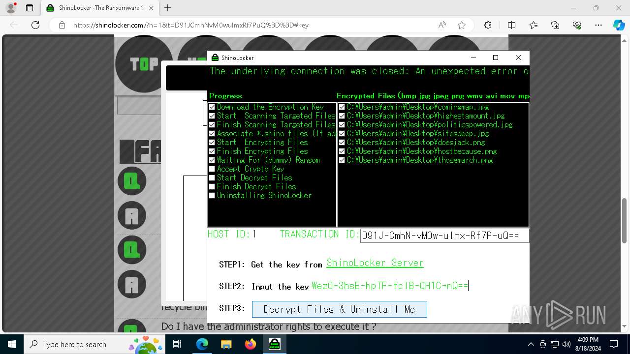Maximize the ShinoLocker window

tap(496, 58)
